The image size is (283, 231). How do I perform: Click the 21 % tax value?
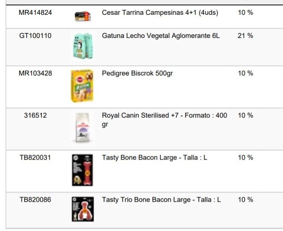[x=245, y=36]
